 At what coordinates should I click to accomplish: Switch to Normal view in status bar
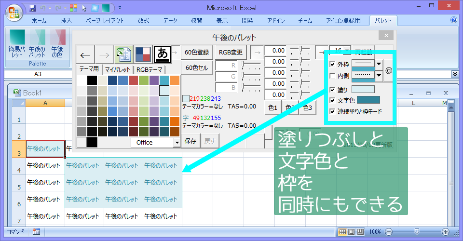click(342, 232)
